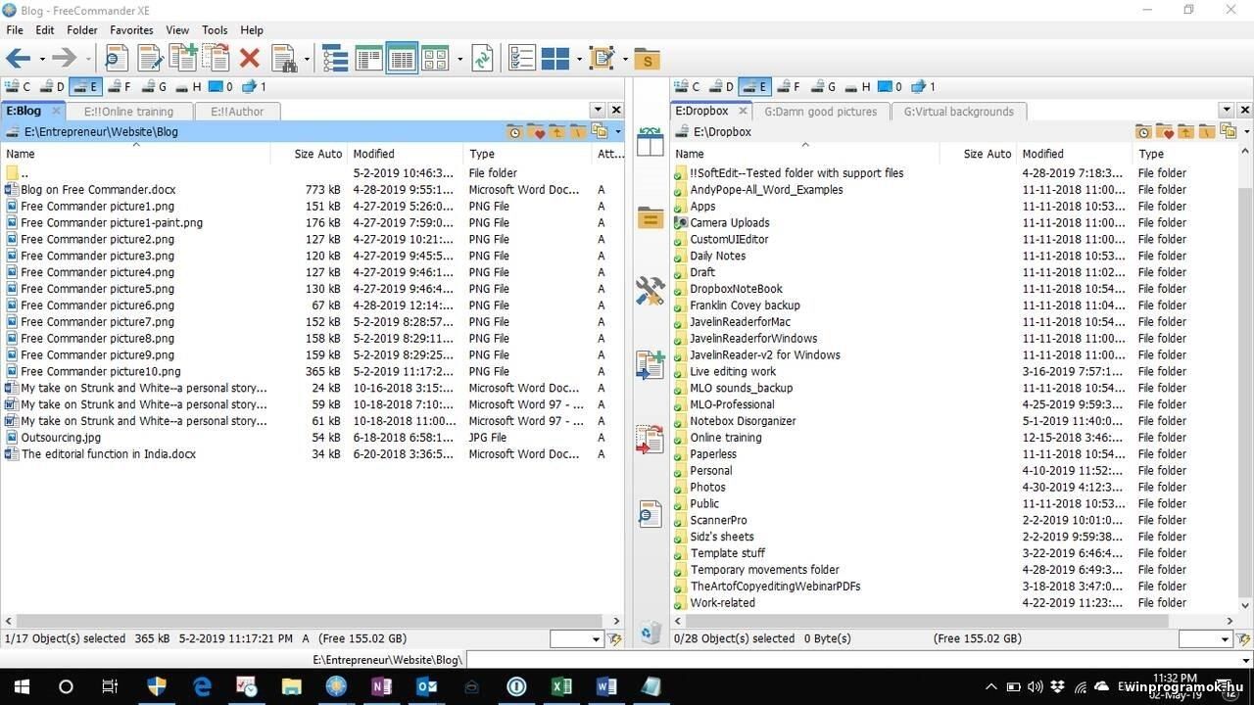1254x705 pixels.
Task: Sort right panel by Size Auto column header
Action: [x=978, y=154]
